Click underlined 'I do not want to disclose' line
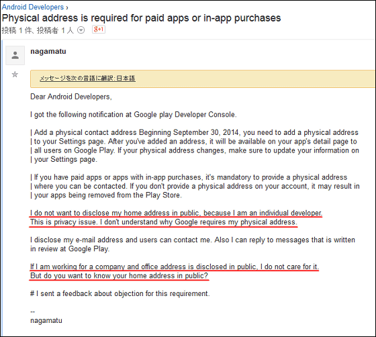376x337 pixels. click(x=176, y=213)
